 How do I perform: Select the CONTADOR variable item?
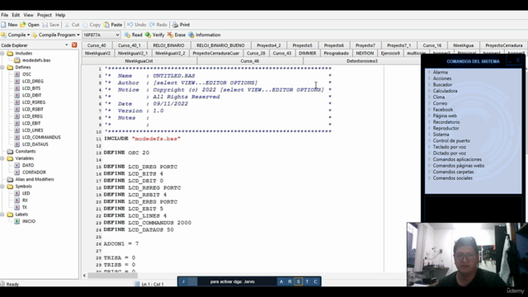[34, 172]
